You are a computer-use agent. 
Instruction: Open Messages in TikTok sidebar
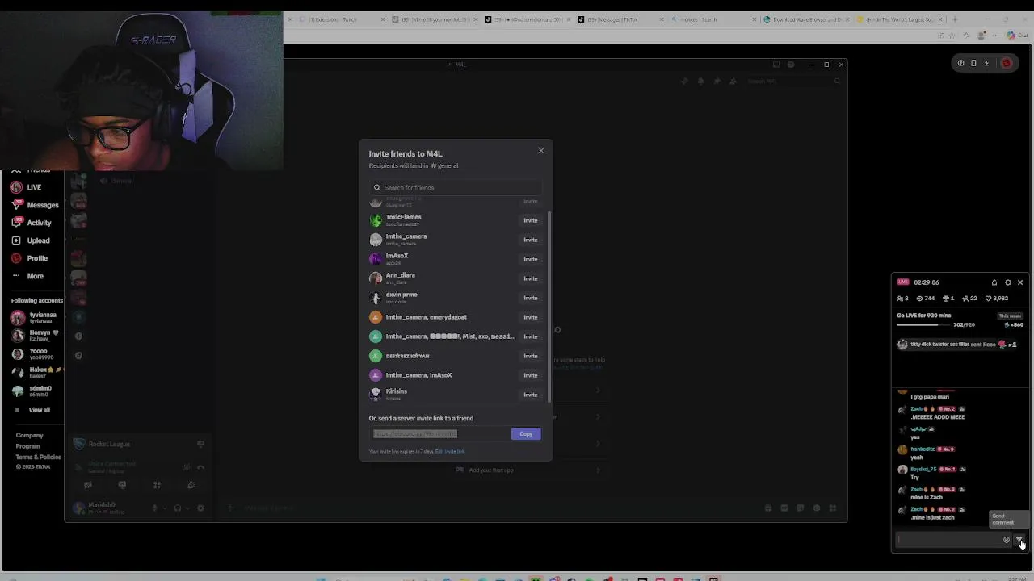(34, 205)
